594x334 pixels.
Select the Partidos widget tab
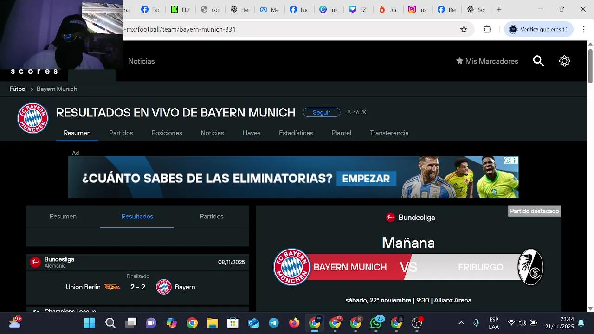(x=212, y=217)
